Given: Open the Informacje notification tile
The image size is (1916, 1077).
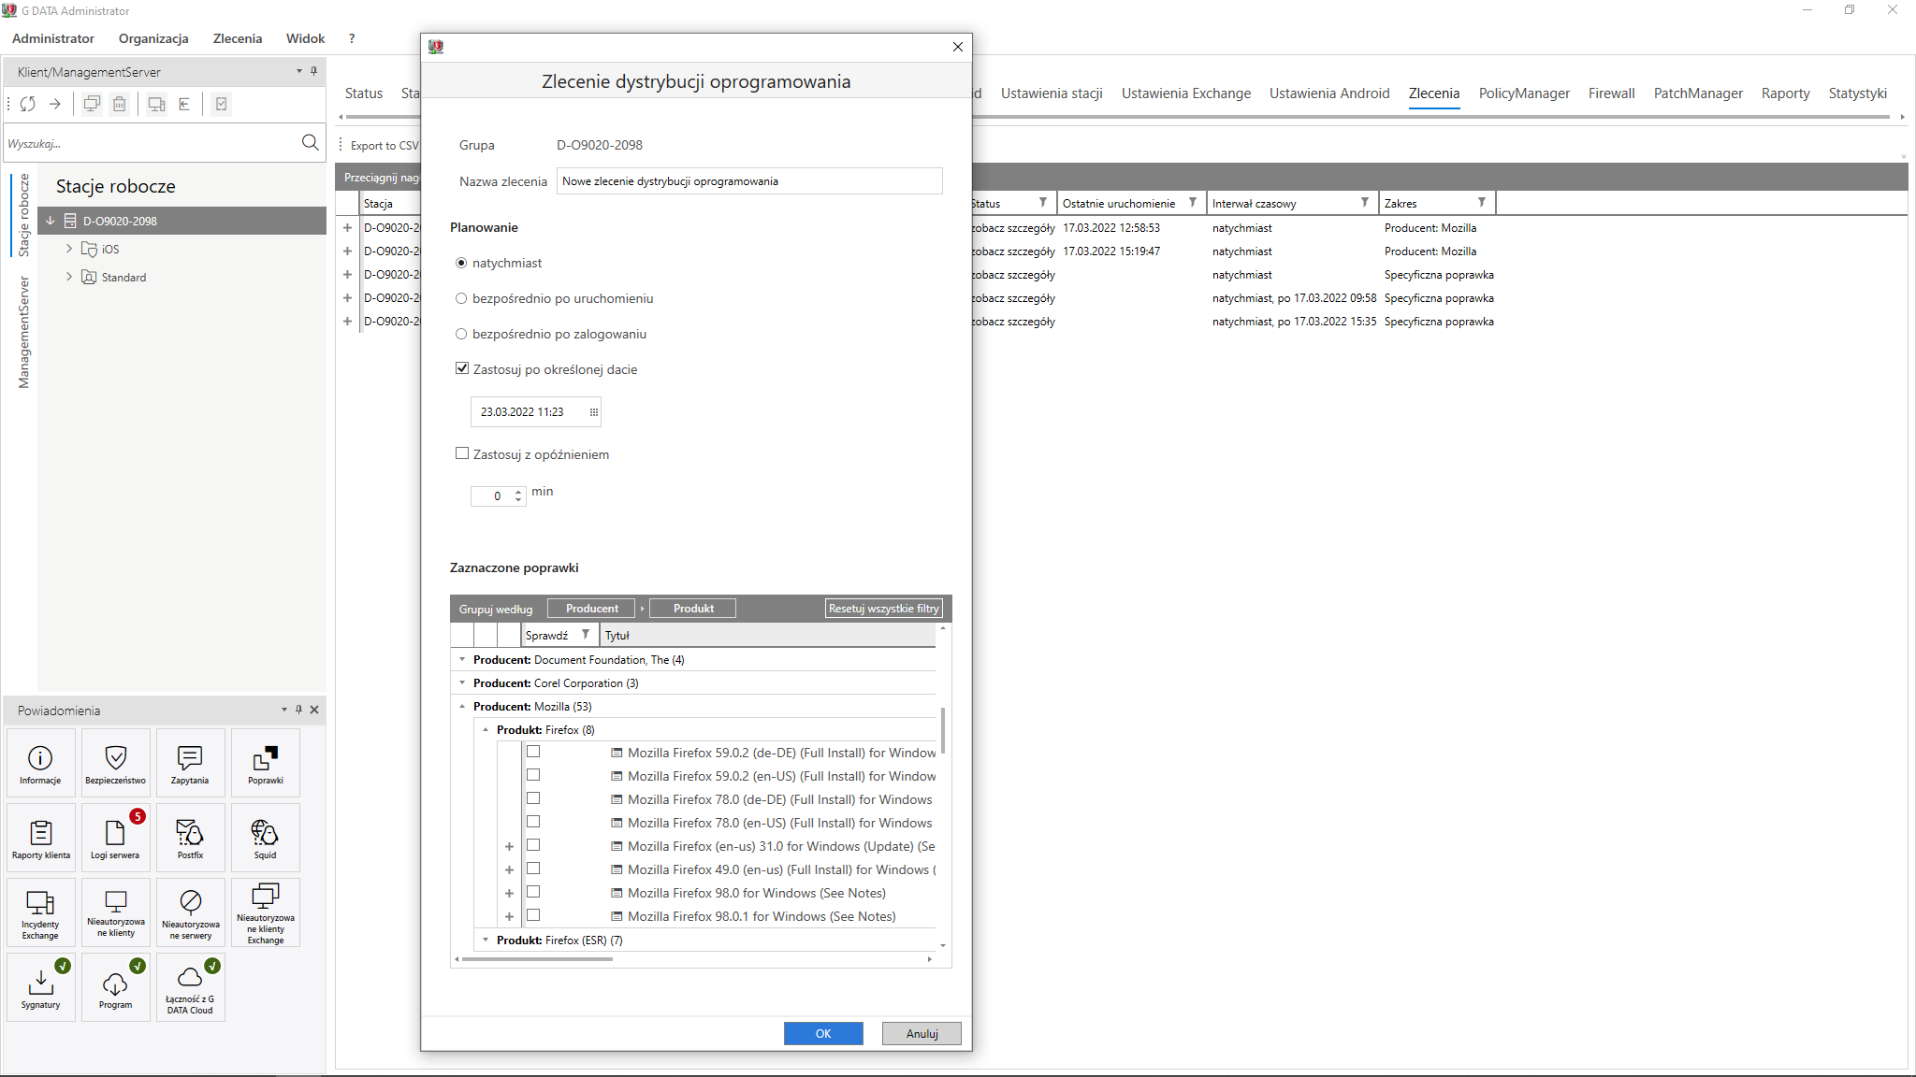Looking at the screenshot, I should coord(41,763).
